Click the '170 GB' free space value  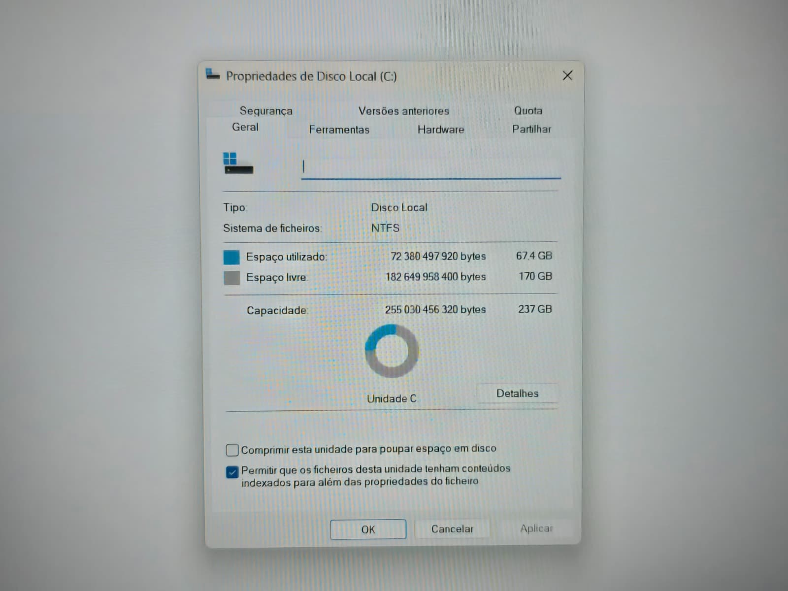coord(535,276)
